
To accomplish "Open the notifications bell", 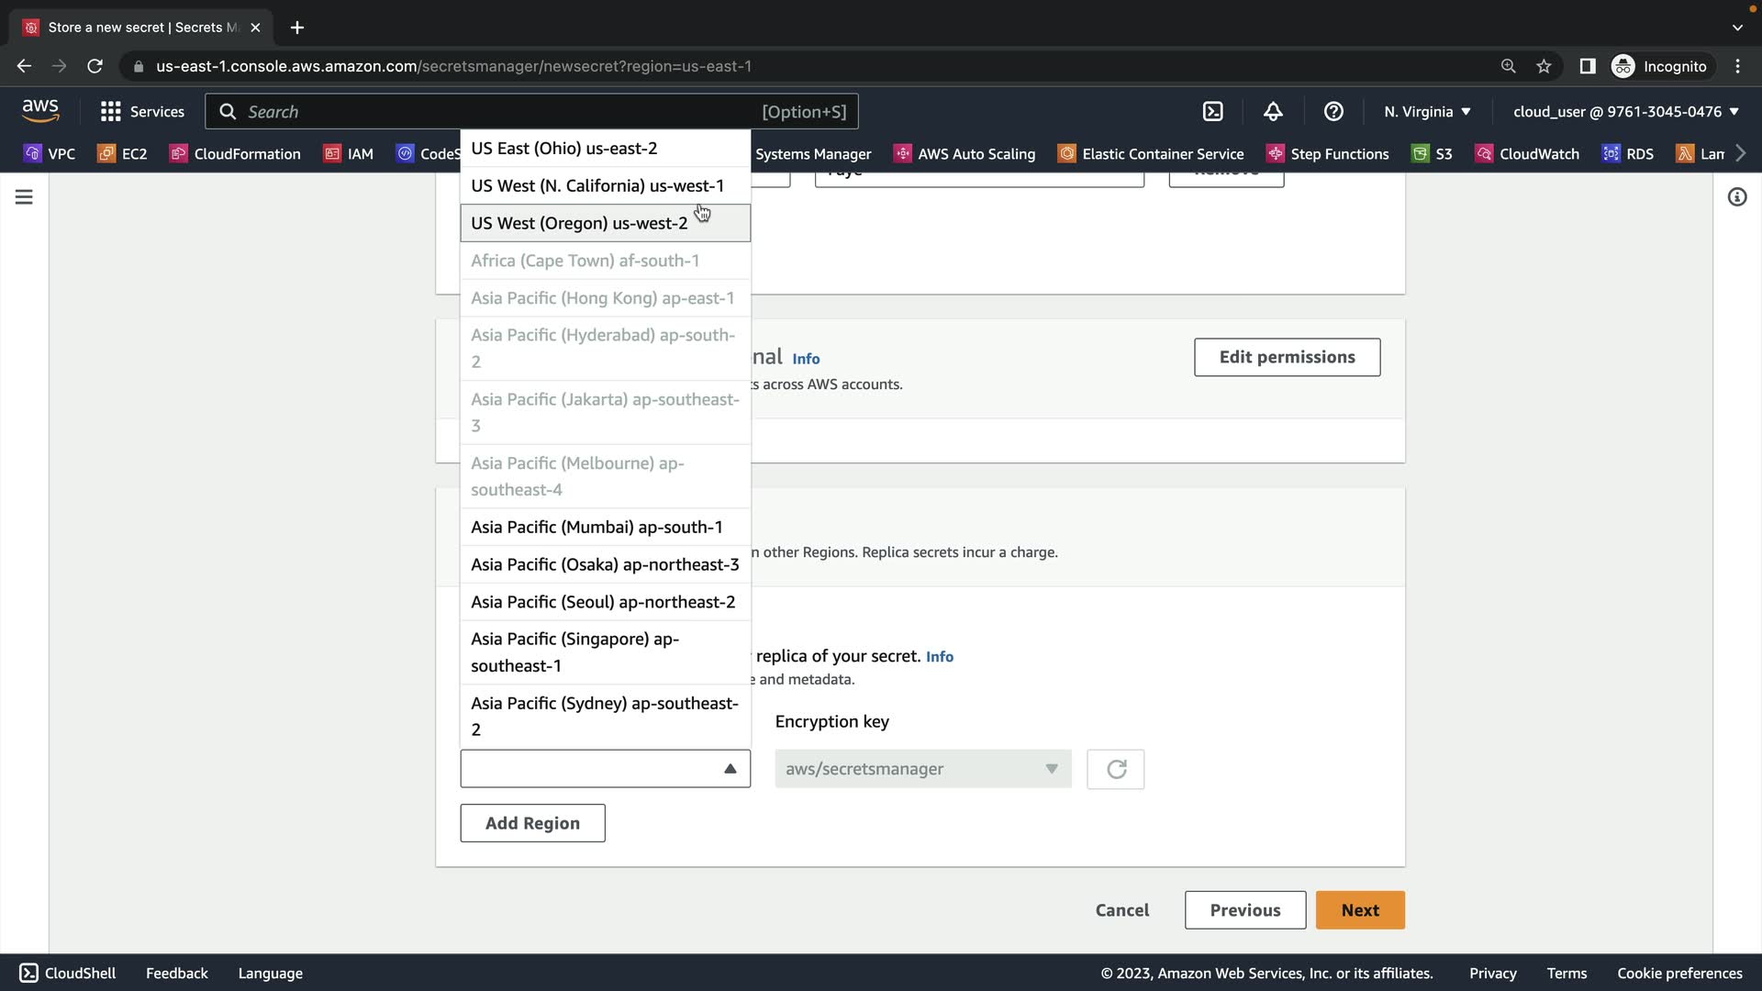I will point(1273,111).
